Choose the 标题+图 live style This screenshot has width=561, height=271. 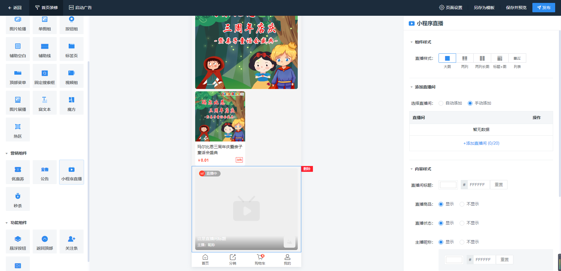[500, 58]
